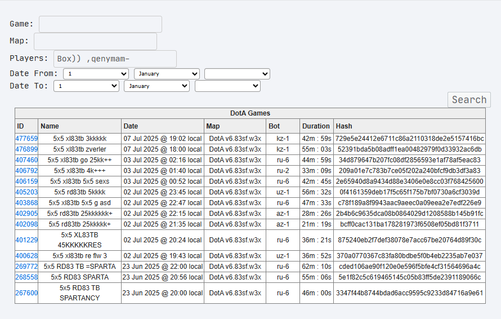Click date '03 Jul 2025 @ 02:16 local'
Screen dimensions: 501x319
tap(163, 160)
